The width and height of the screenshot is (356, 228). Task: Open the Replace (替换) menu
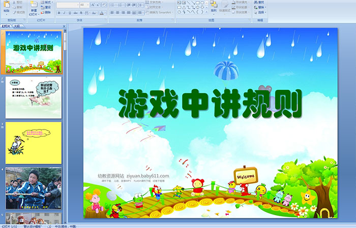click(260, 7)
